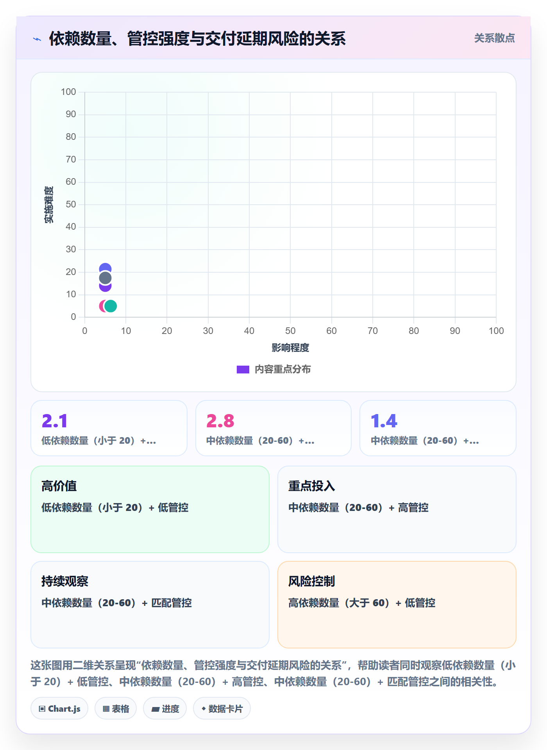Screen dimensions: 547x750
Task: Click the 表格 tag icon
Action: coord(106,709)
